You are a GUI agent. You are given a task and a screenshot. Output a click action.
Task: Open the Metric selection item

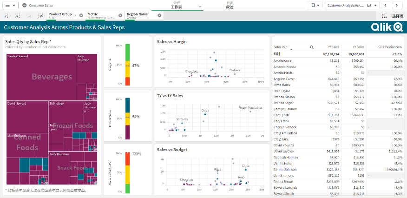pos(102,16)
